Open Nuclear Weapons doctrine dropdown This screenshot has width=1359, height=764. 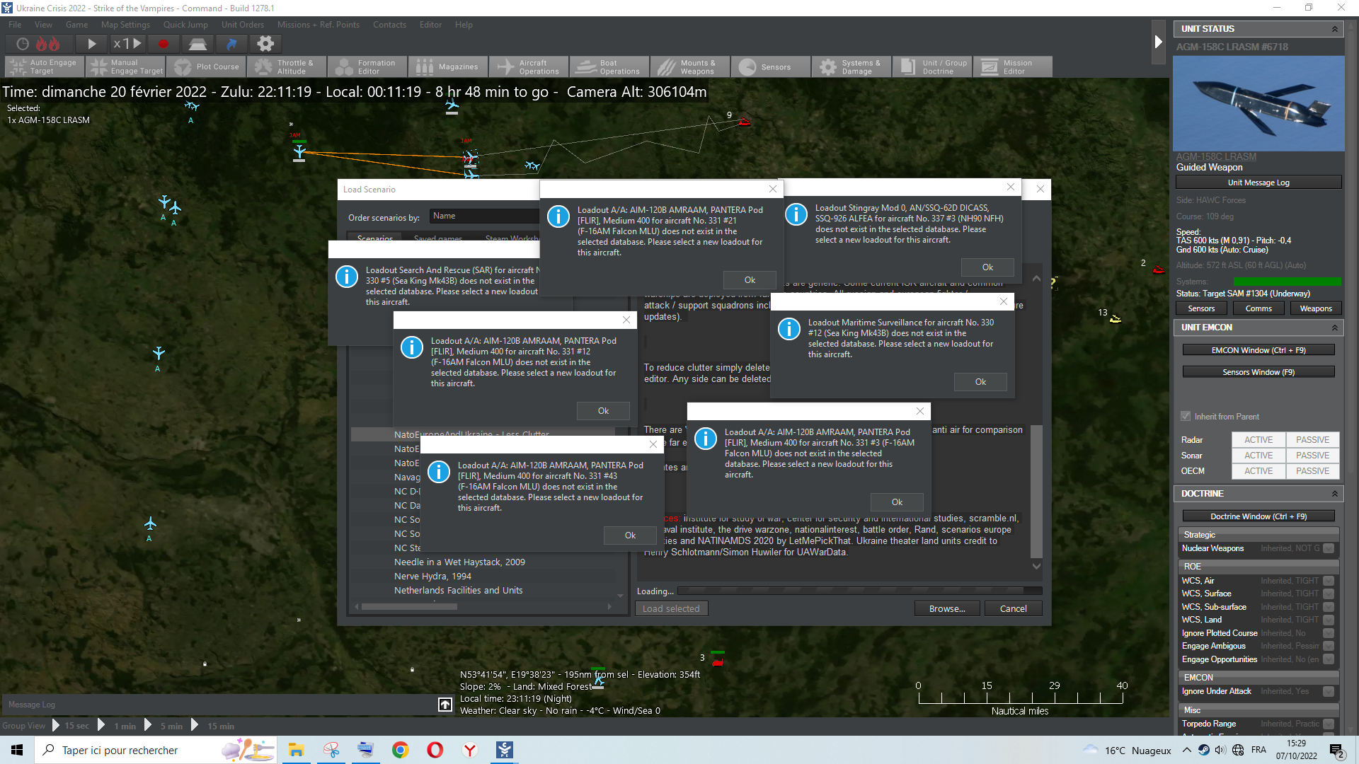pyautogui.click(x=1329, y=548)
